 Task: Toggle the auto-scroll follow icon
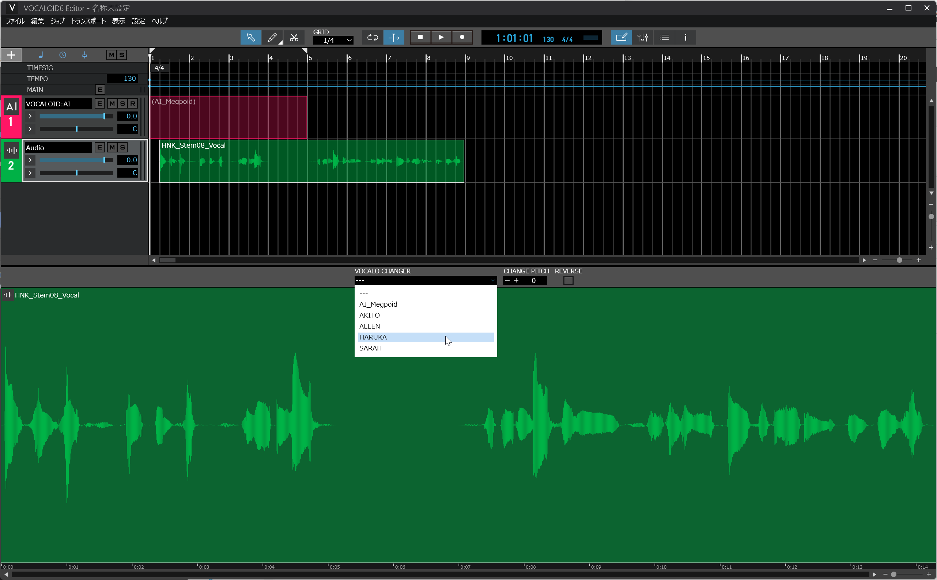[x=394, y=37]
